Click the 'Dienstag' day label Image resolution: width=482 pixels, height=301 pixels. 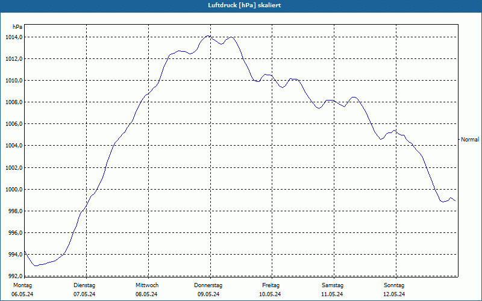pos(84,285)
